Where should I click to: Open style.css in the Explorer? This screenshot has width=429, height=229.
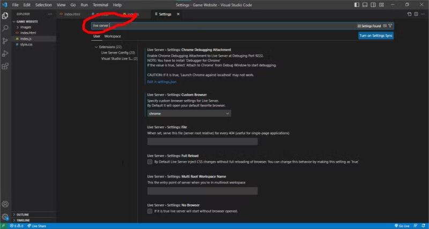pyautogui.click(x=26, y=44)
